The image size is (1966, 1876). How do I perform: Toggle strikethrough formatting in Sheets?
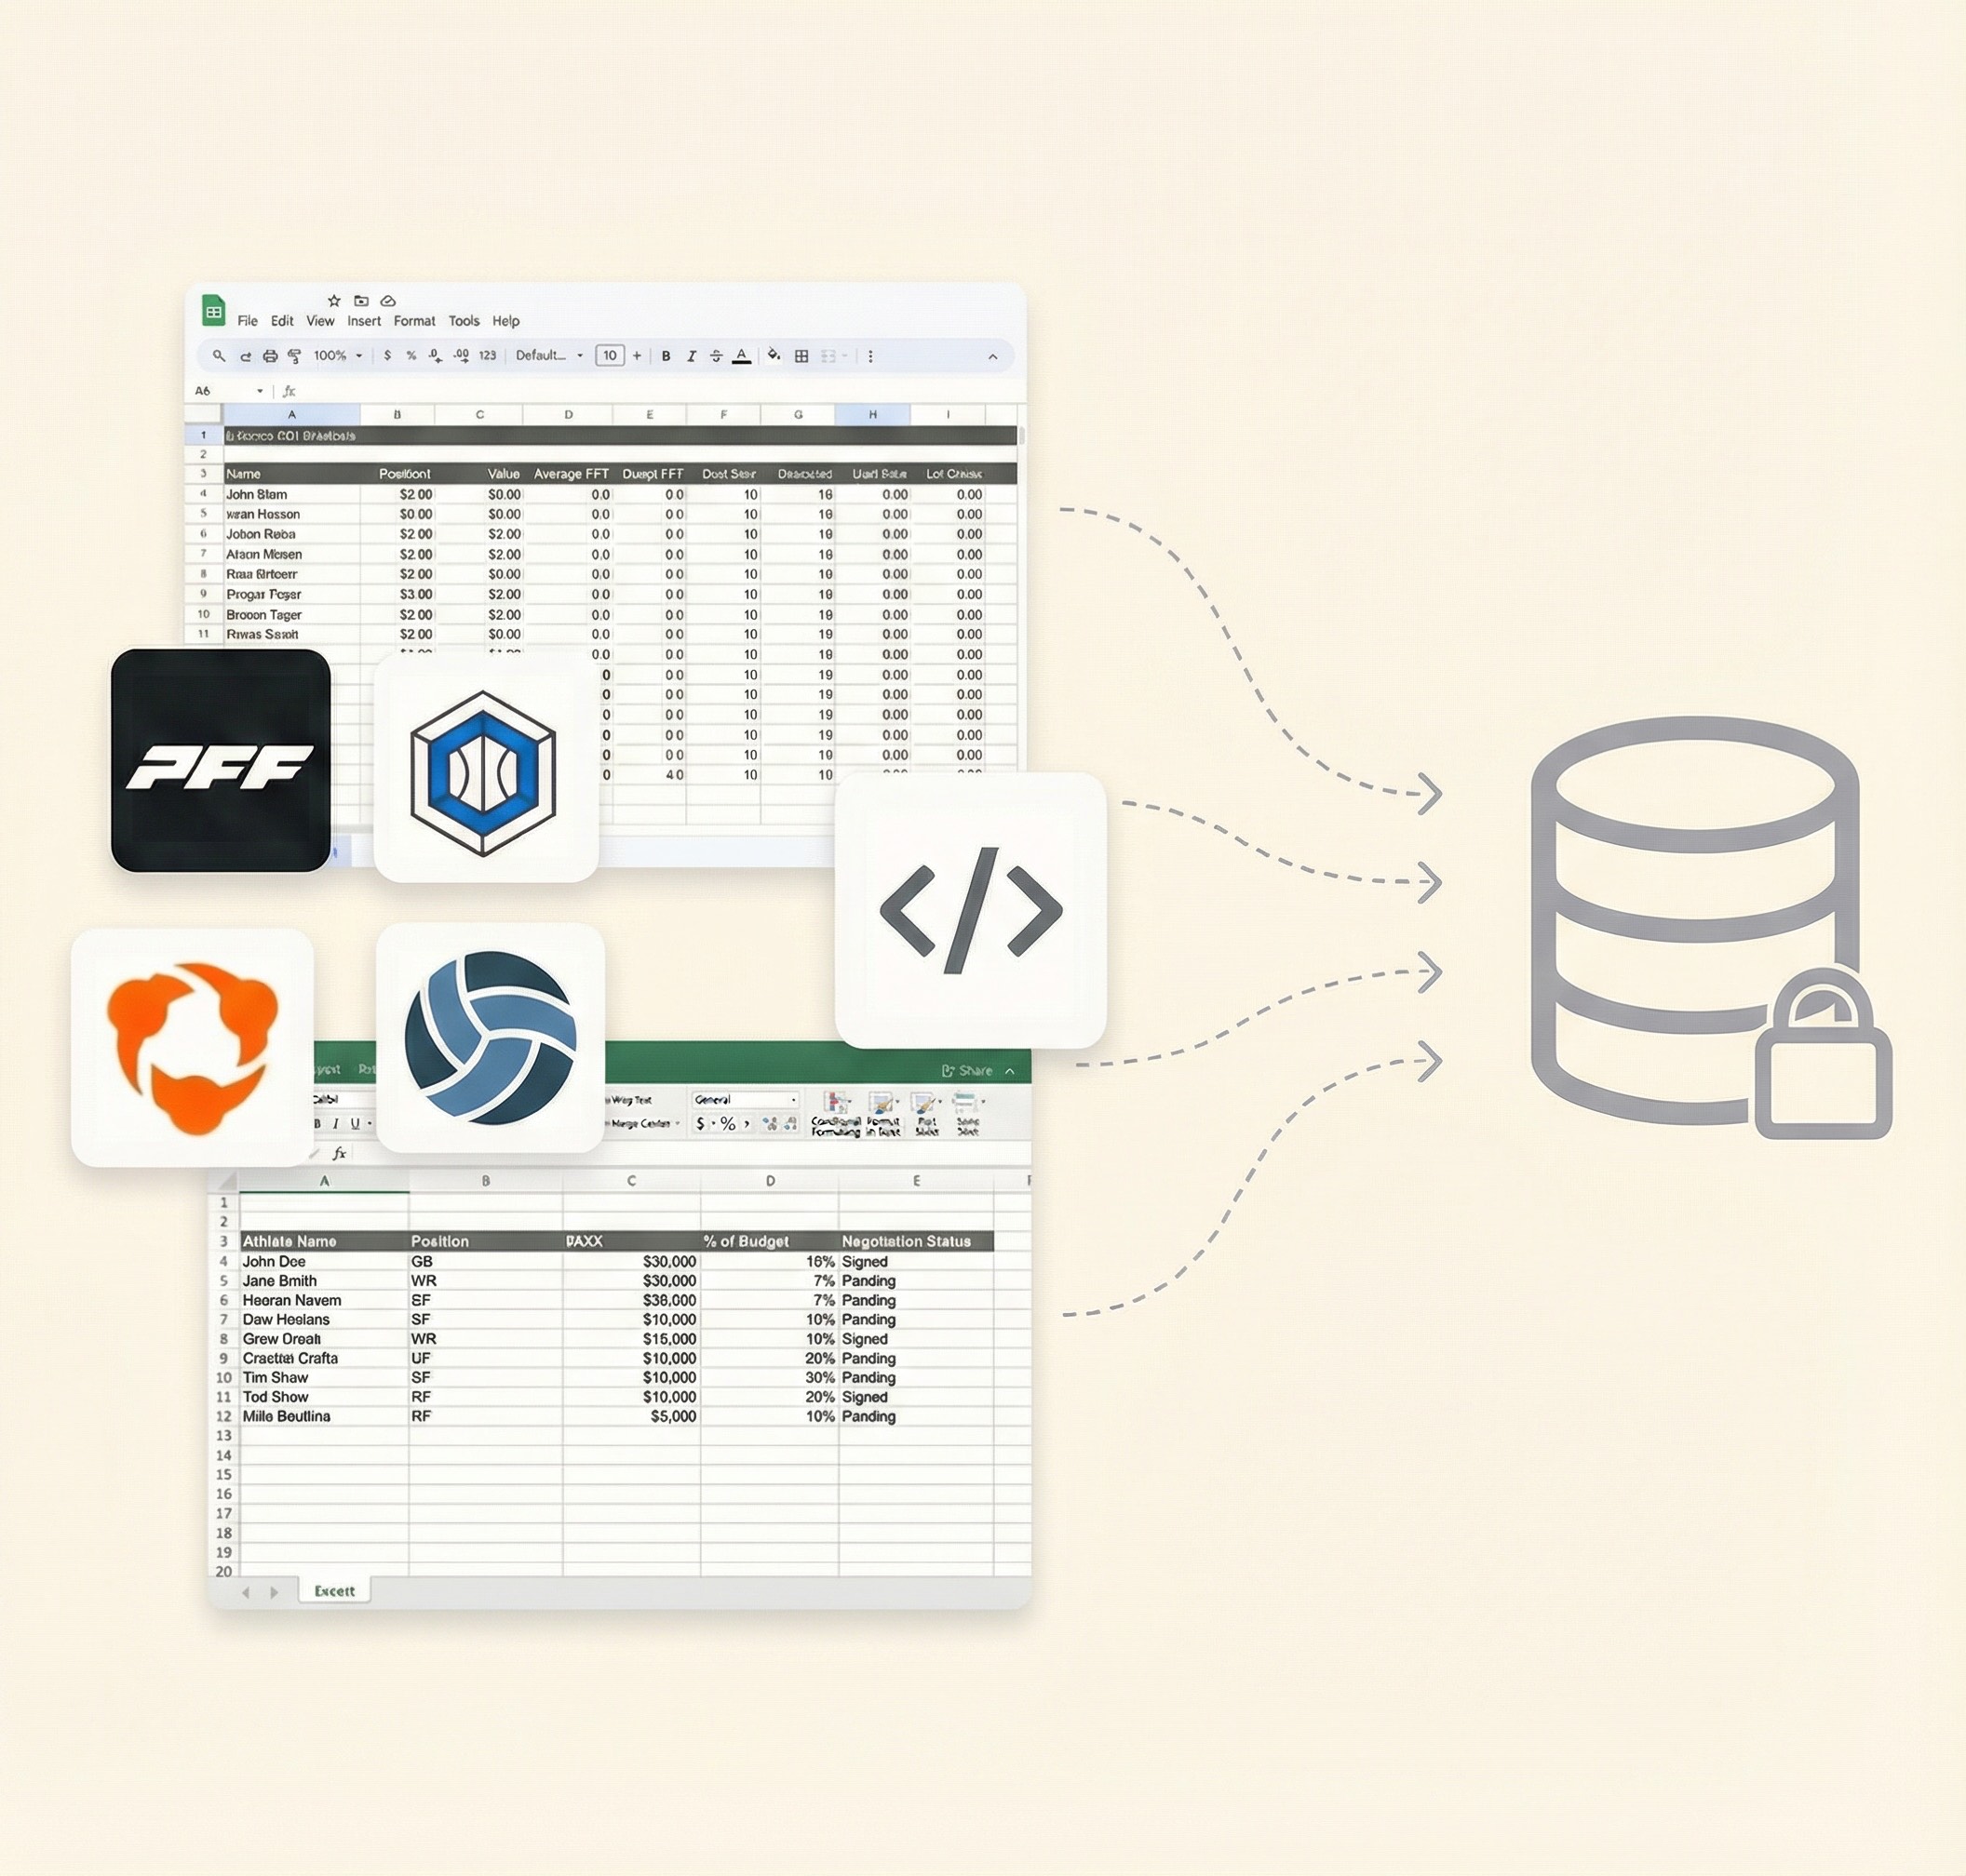(x=715, y=355)
